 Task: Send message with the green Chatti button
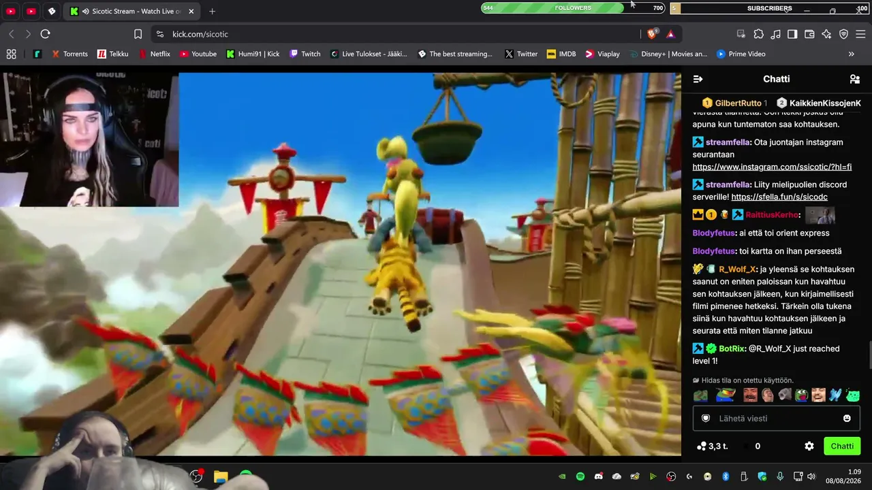click(x=842, y=446)
